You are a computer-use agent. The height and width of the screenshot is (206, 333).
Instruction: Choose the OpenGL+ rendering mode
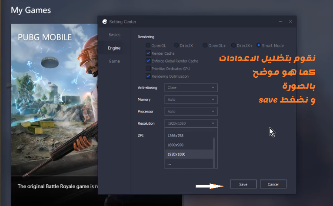tap(205, 46)
